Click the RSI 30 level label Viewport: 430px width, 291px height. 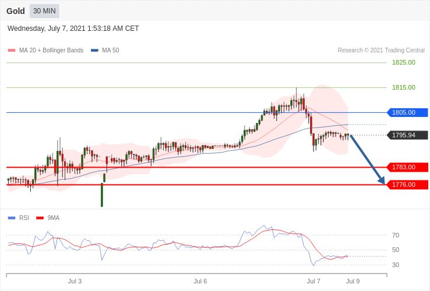396,265
